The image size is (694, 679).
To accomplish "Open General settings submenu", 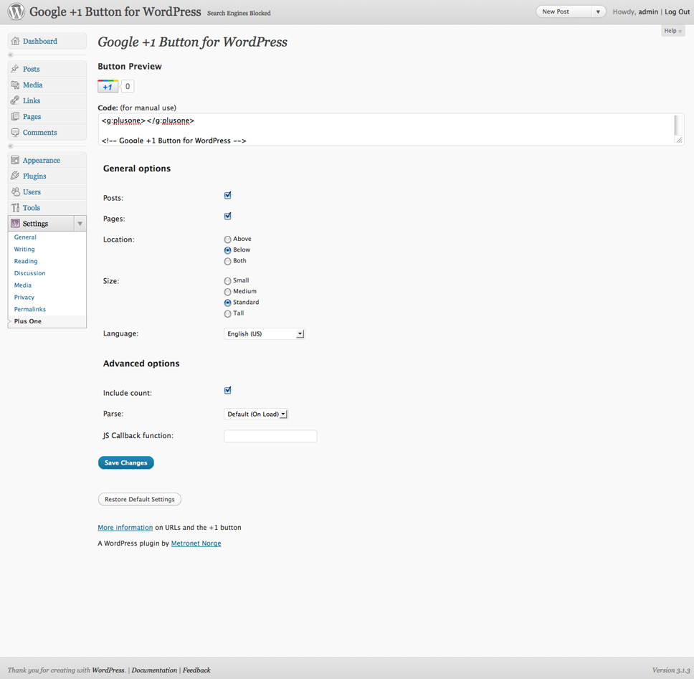I will 25,237.
